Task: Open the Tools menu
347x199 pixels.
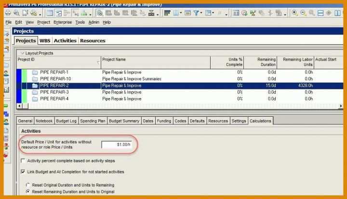Action: [x=80, y=22]
